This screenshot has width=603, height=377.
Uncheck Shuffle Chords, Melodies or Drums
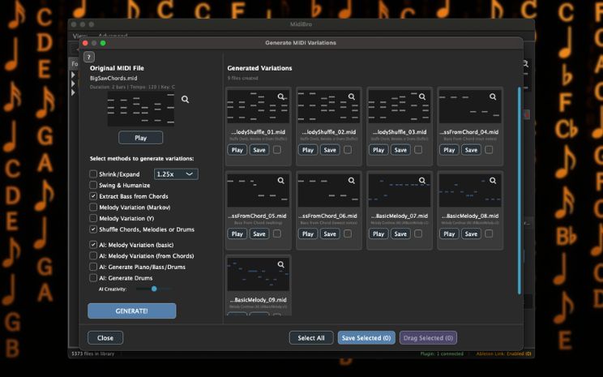coord(93,229)
